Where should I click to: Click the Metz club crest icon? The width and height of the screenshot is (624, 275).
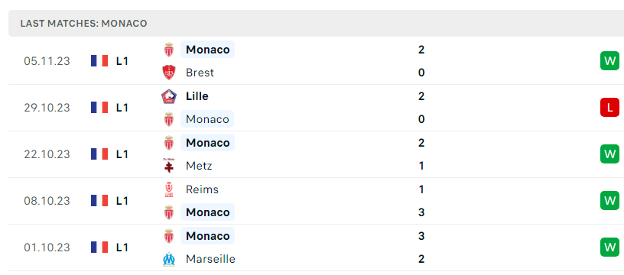(x=169, y=166)
